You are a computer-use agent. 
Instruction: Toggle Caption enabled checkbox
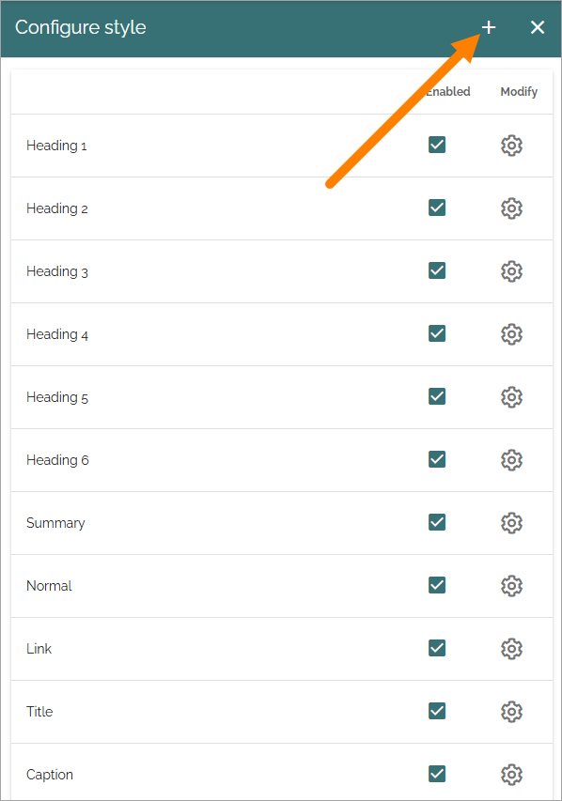coord(437,774)
